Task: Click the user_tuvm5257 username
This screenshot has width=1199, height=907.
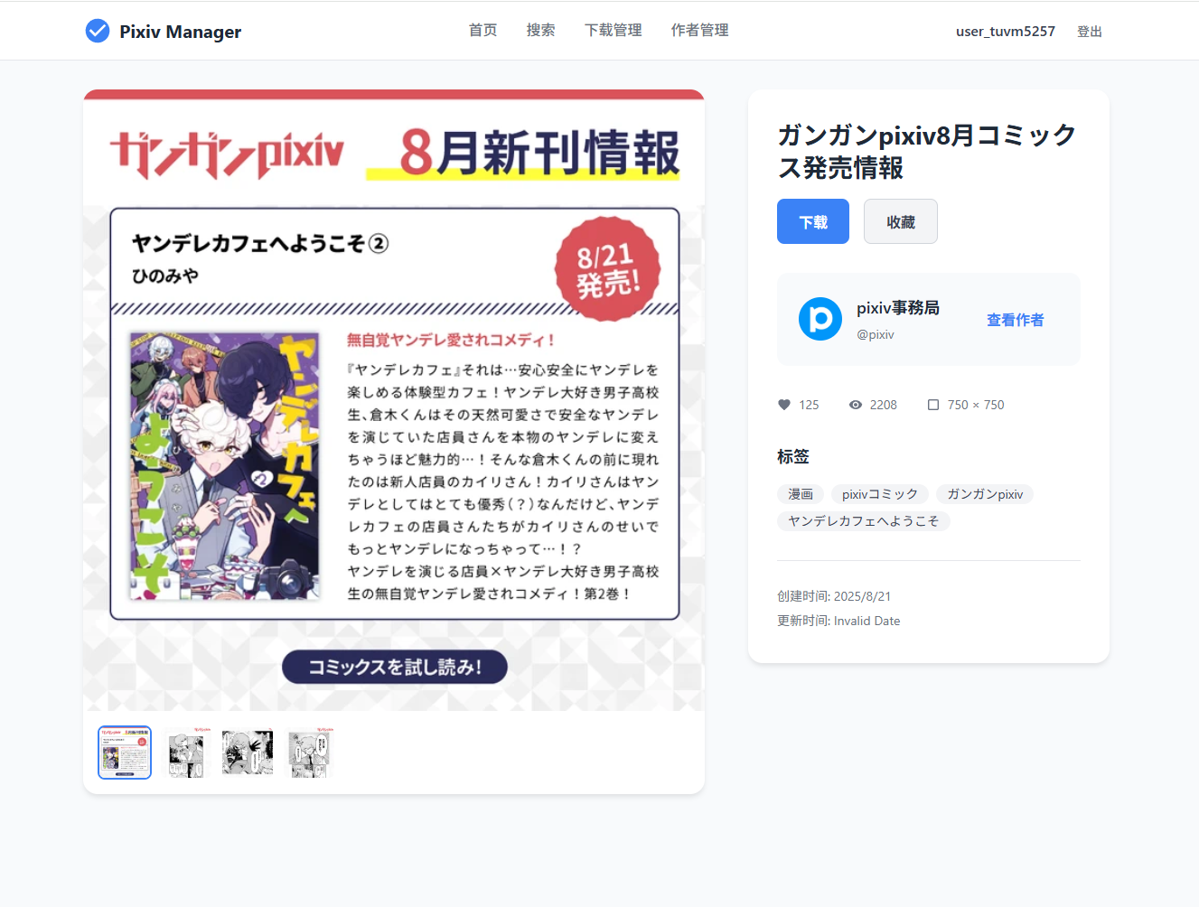Action: pyautogui.click(x=1006, y=31)
